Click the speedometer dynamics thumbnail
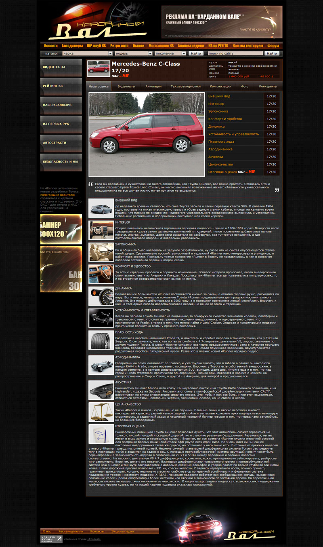Screen dimensions: 323x547 point(101,296)
